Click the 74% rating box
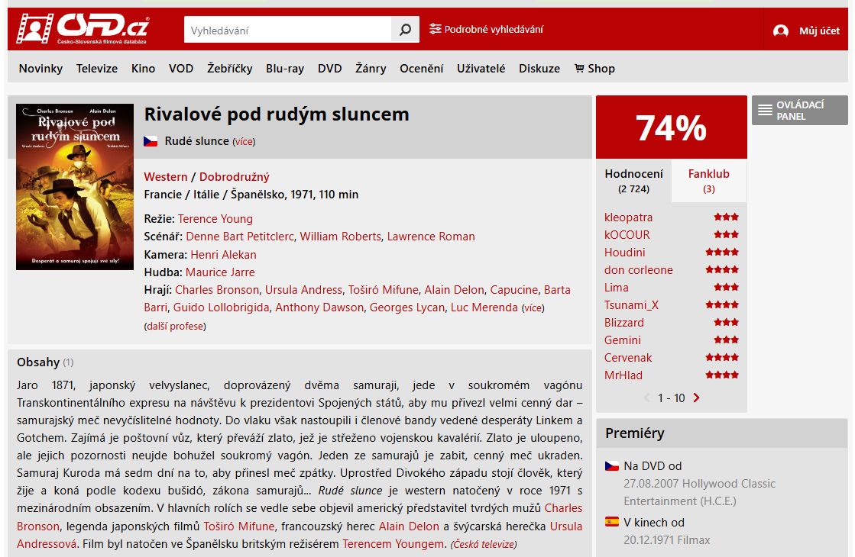Image resolution: width=855 pixels, height=557 pixels. click(672, 127)
